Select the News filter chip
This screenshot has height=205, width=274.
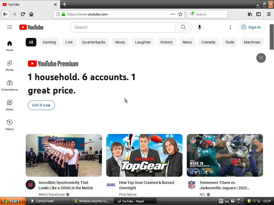187,42
